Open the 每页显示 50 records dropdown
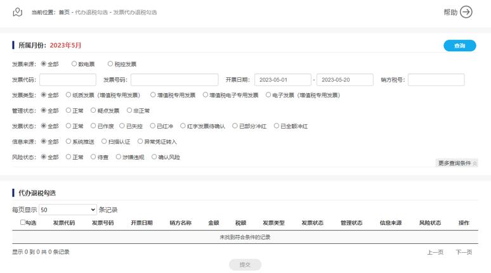Viewport: 491px width, 273px height. [68, 210]
